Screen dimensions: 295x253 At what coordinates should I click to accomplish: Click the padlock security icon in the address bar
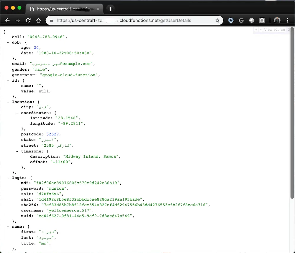coord(51,20)
